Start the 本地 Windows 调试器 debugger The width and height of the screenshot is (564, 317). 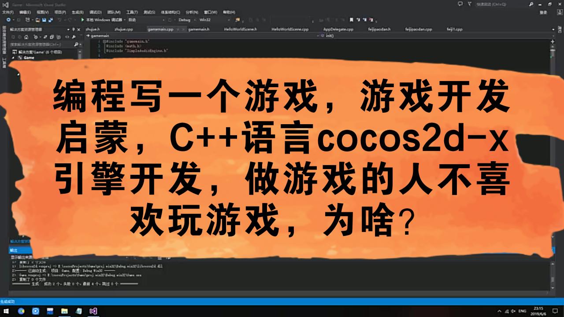[104, 20]
